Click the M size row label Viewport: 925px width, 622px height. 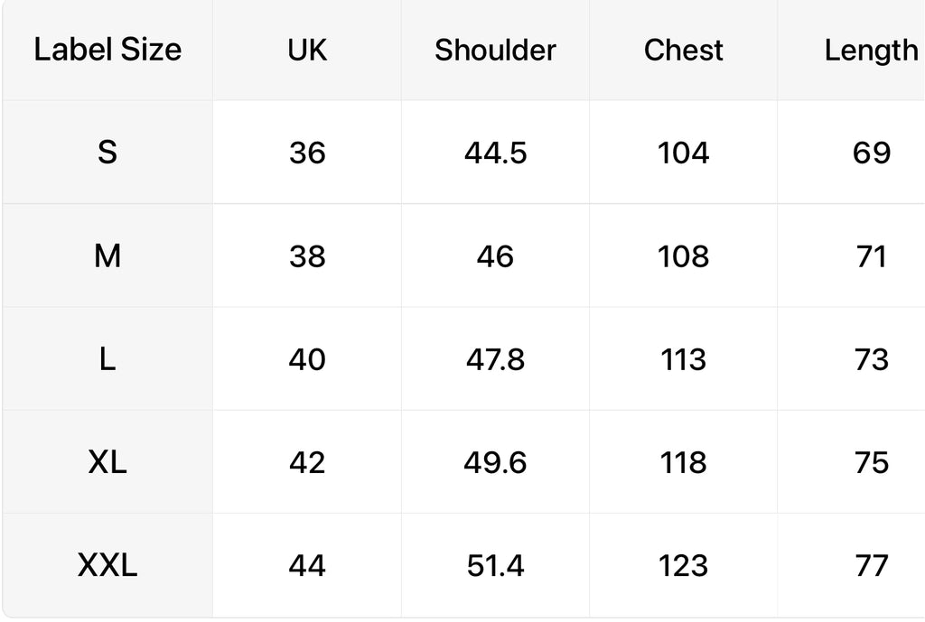(x=107, y=255)
